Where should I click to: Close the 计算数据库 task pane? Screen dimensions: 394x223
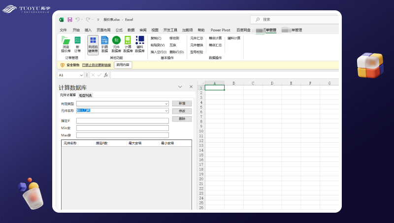pos(191,87)
